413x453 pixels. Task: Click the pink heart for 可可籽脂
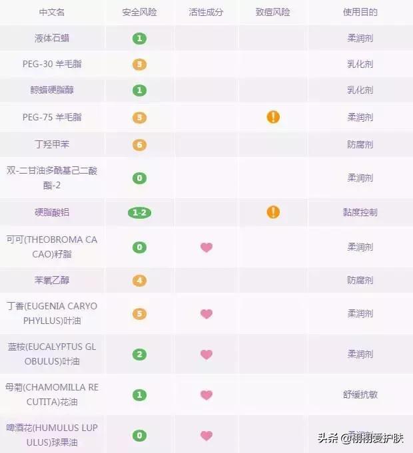[x=206, y=247]
